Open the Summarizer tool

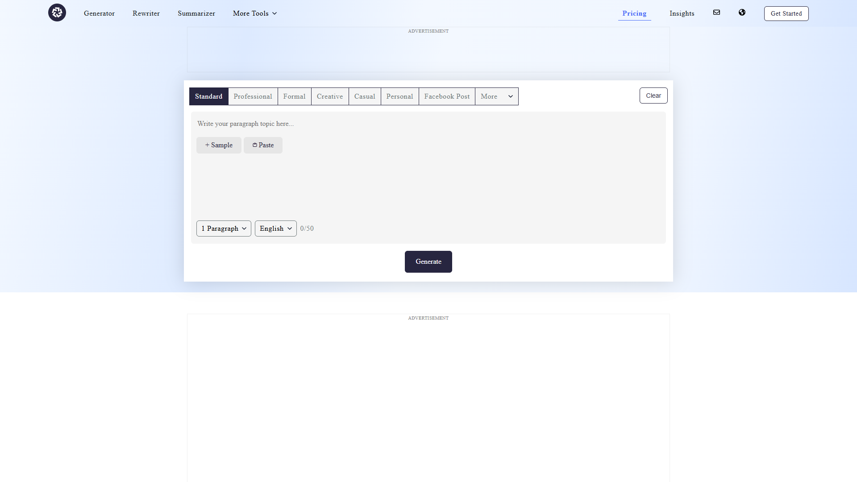196,13
